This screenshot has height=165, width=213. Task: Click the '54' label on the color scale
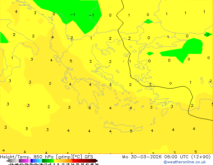pos(97,164)
